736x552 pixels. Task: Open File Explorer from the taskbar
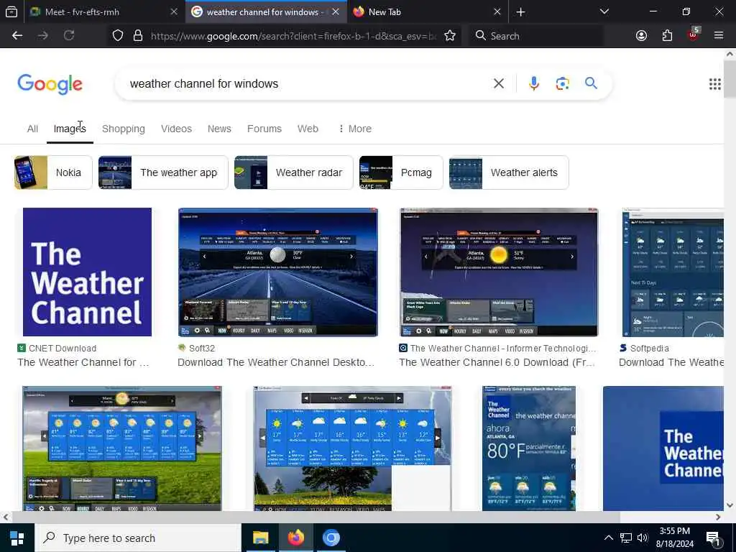(x=260, y=538)
